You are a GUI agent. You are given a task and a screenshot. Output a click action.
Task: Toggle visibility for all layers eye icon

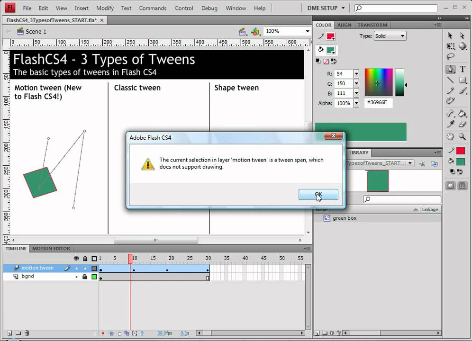click(76, 258)
